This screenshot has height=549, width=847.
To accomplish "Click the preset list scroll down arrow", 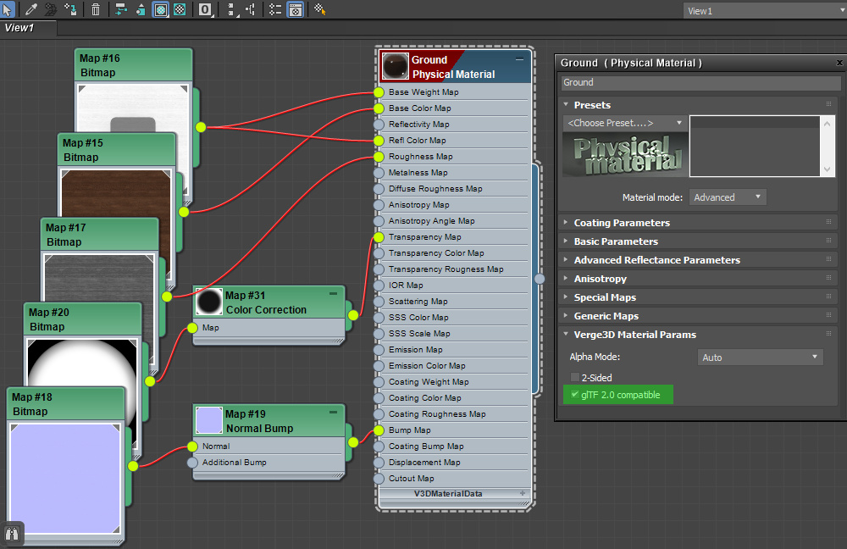I will point(827,169).
